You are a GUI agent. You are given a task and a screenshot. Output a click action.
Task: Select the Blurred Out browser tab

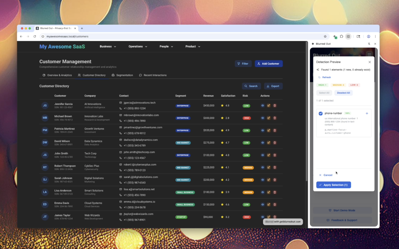(x=56, y=28)
